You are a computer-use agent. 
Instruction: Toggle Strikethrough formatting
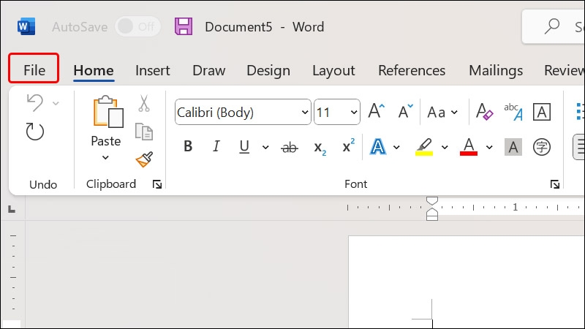(290, 148)
